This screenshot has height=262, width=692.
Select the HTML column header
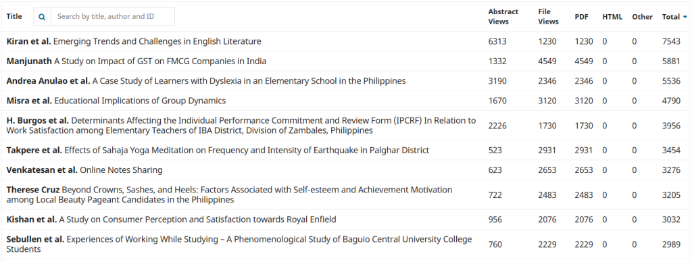pos(612,17)
